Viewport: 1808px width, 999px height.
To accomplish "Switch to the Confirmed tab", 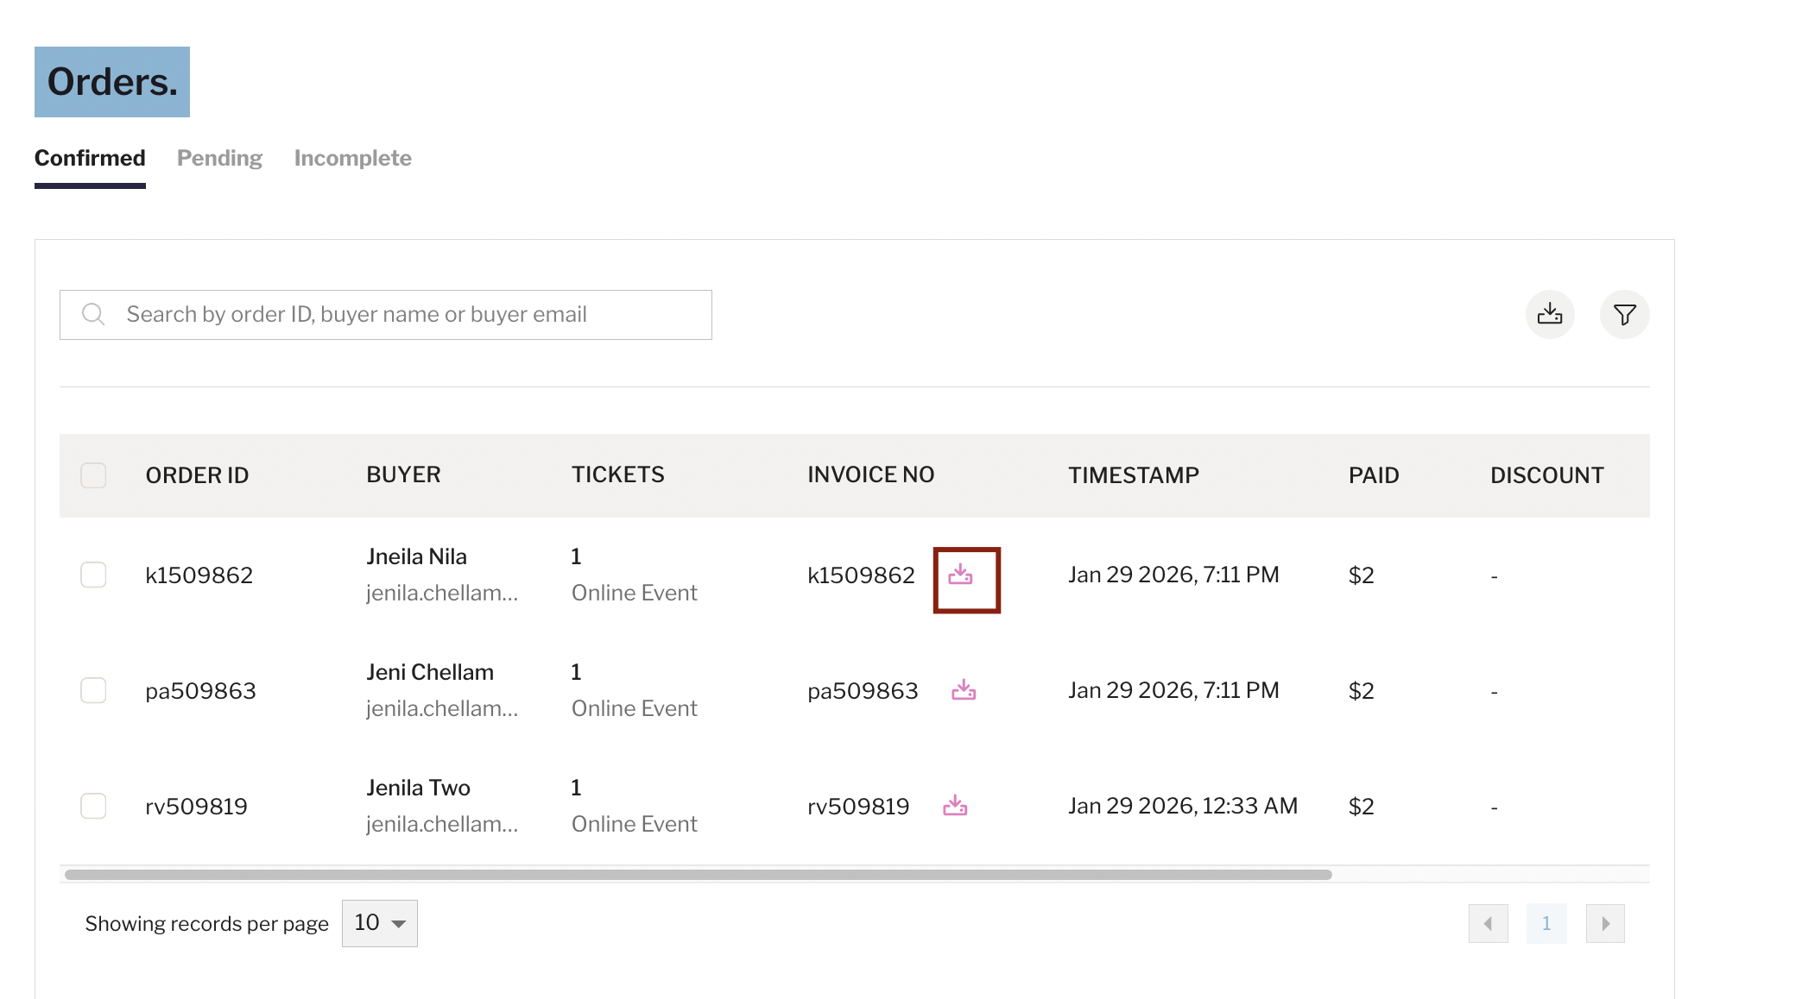I will [x=90, y=158].
